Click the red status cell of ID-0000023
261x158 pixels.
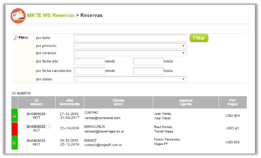(x=14, y=129)
